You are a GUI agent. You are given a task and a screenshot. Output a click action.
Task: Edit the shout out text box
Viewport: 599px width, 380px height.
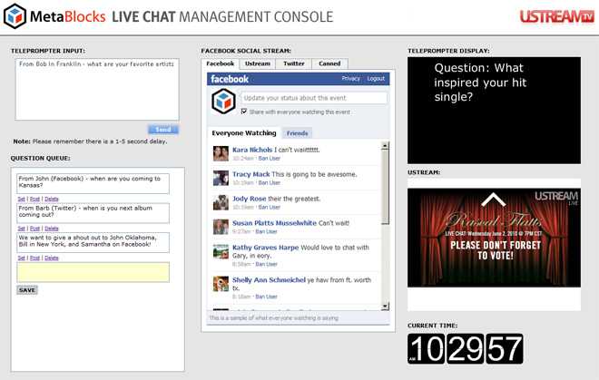(x=93, y=242)
